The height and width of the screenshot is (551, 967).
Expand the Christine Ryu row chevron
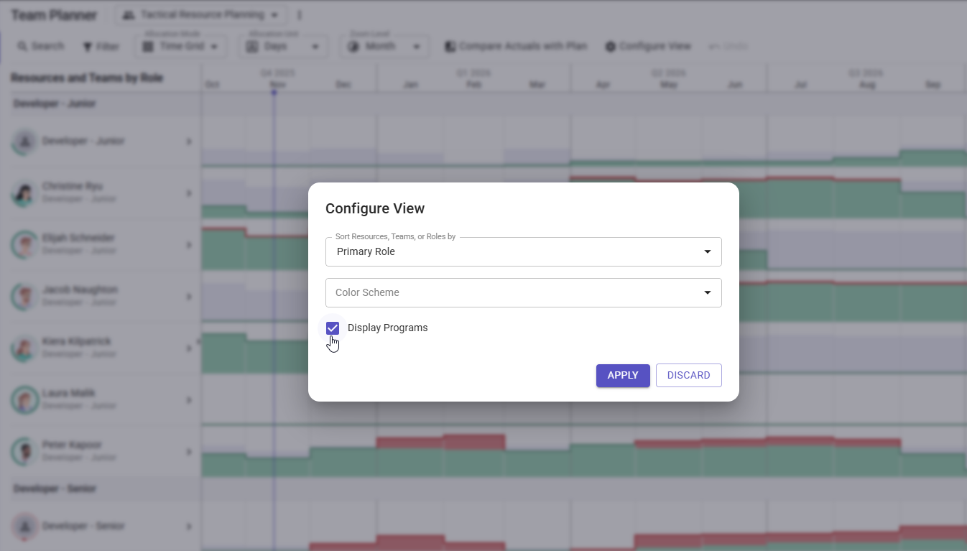[x=189, y=194]
